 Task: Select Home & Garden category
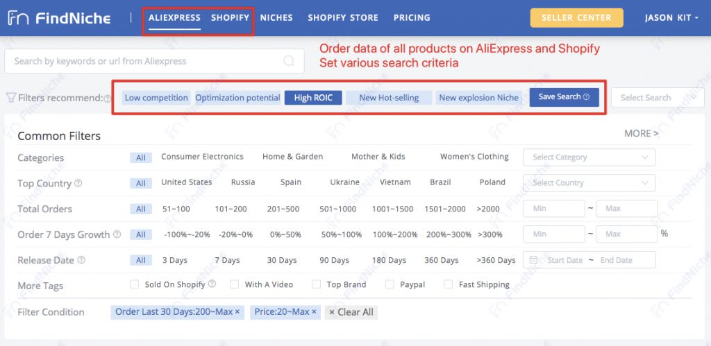(293, 157)
